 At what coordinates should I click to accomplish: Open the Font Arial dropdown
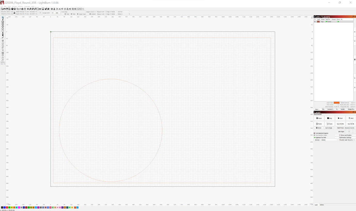(x=75, y=12)
